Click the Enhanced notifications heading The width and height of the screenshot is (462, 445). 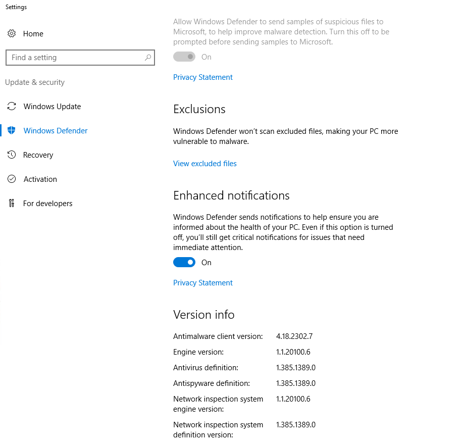(x=231, y=195)
